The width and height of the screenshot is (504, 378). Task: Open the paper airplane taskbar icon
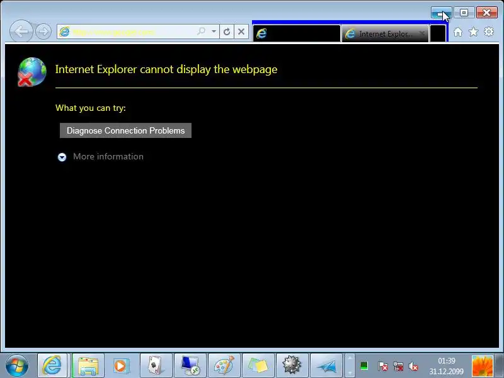coord(326,365)
